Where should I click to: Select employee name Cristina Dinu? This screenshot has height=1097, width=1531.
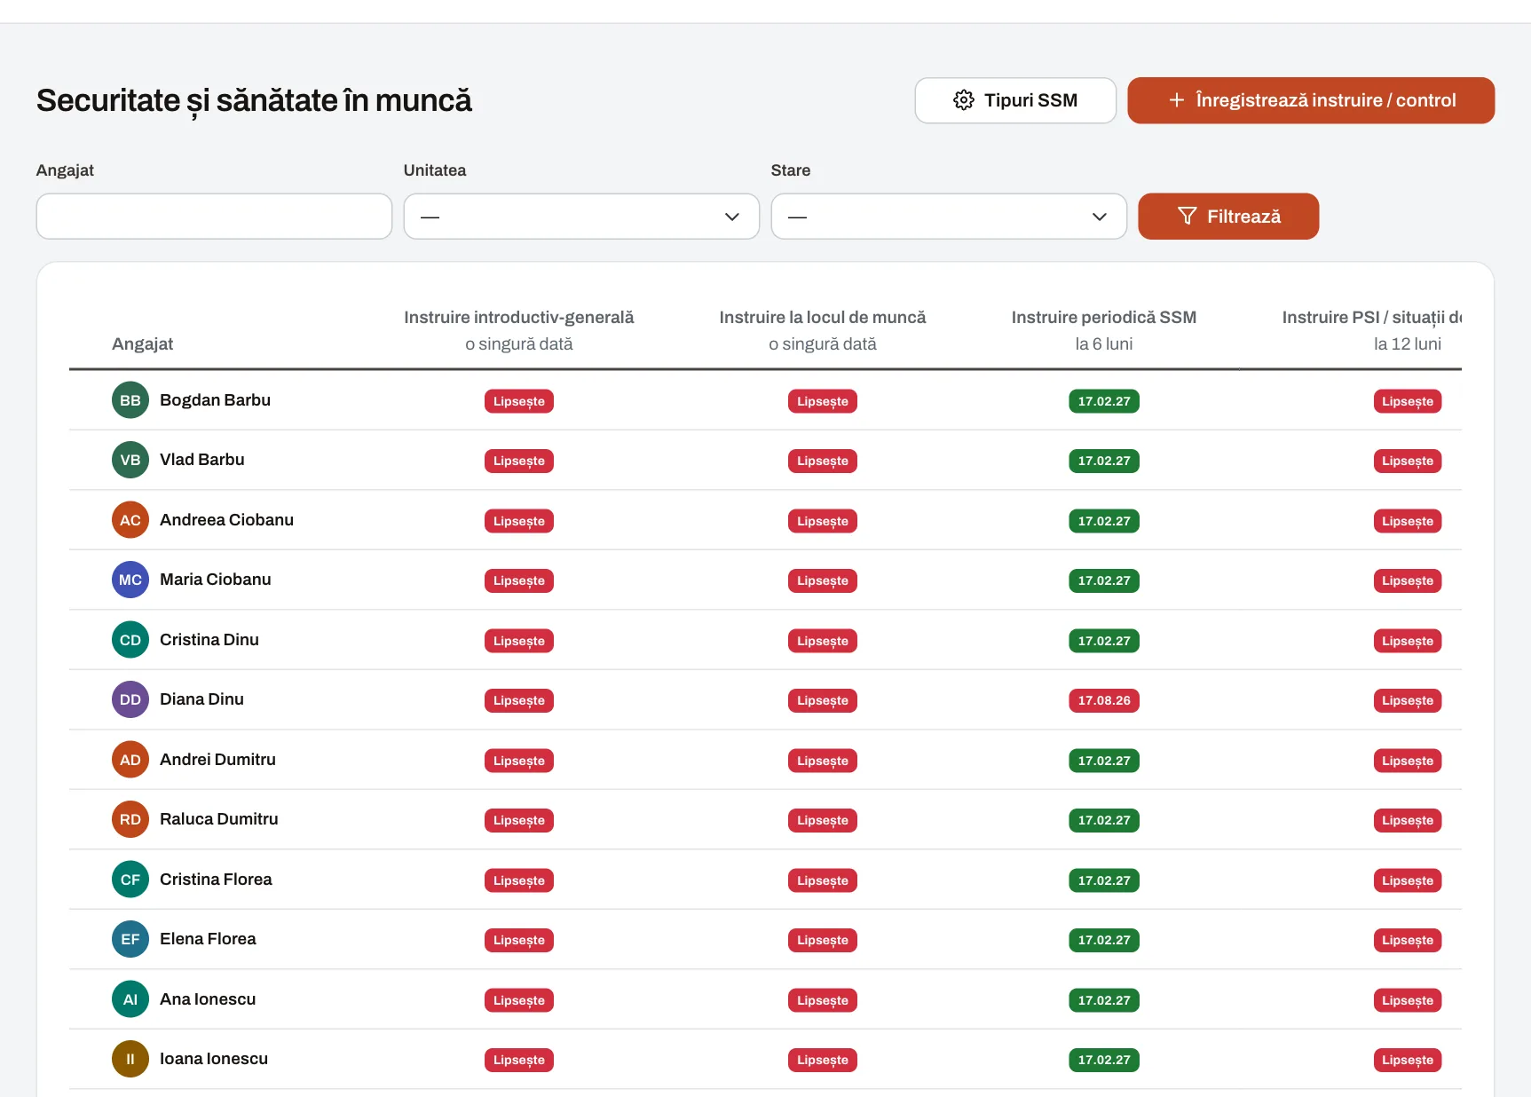tap(209, 640)
